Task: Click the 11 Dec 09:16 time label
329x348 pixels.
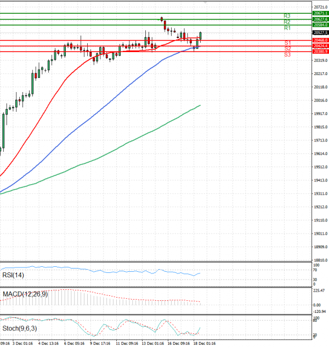Action: click(x=126, y=344)
